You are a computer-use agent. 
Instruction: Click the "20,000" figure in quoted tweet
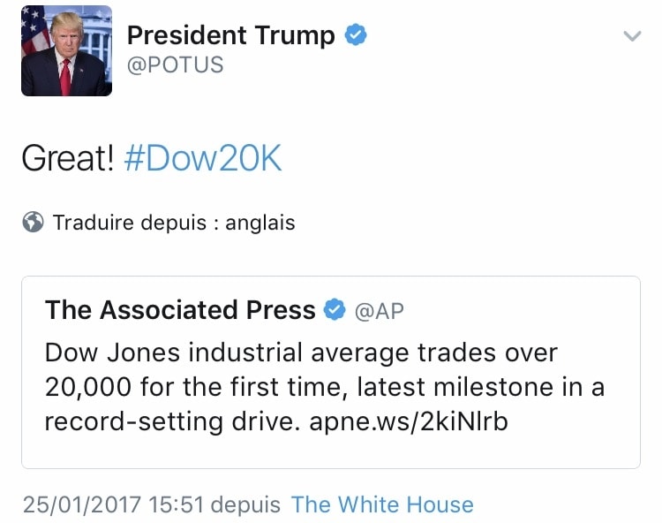pyautogui.click(x=87, y=387)
